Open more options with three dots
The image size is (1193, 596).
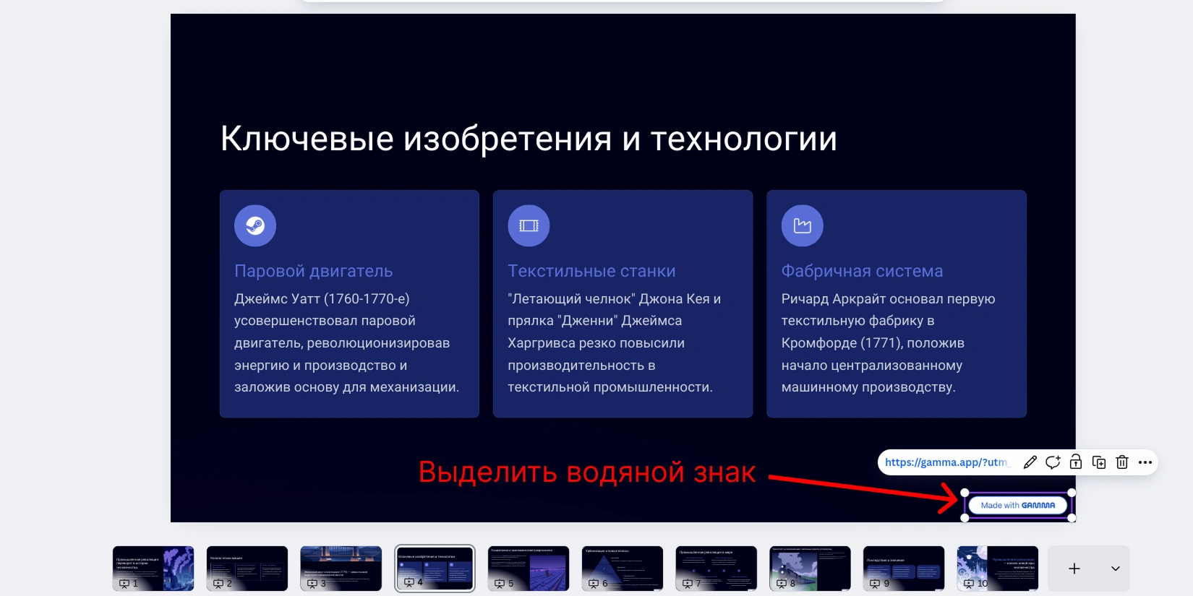(1145, 462)
